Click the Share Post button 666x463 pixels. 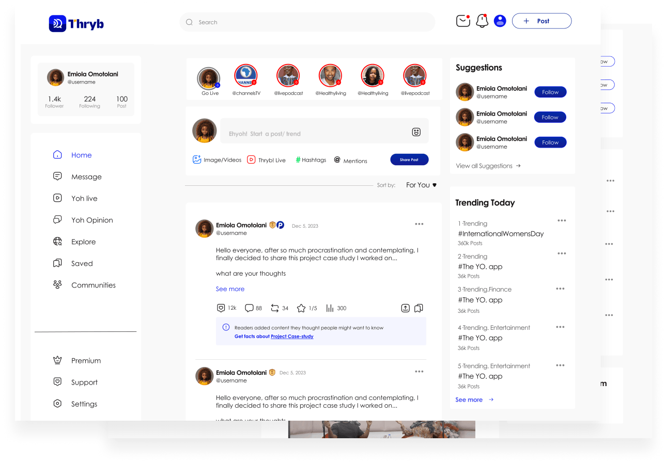[x=409, y=159]
